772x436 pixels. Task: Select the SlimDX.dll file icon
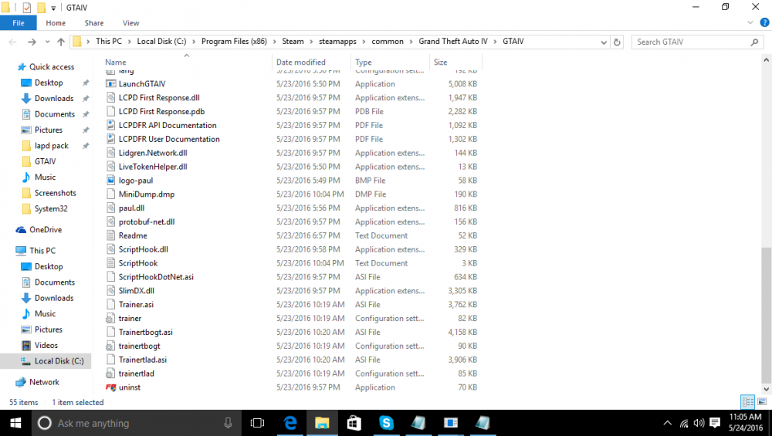[110, 290]
